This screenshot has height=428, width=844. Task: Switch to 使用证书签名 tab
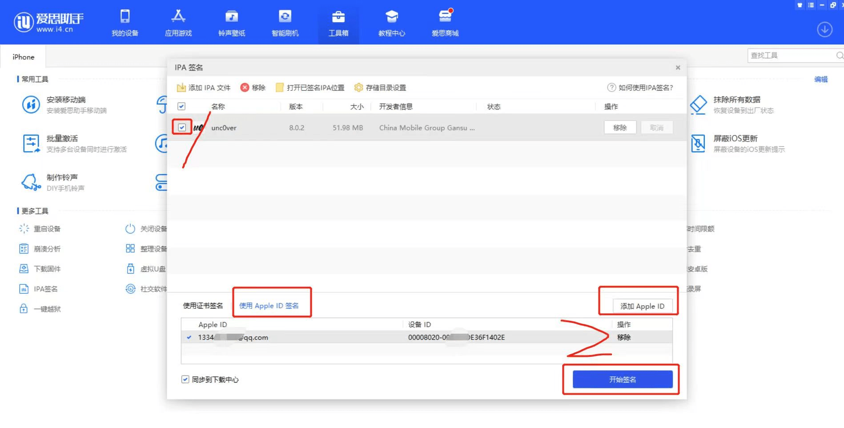(203, 306)
